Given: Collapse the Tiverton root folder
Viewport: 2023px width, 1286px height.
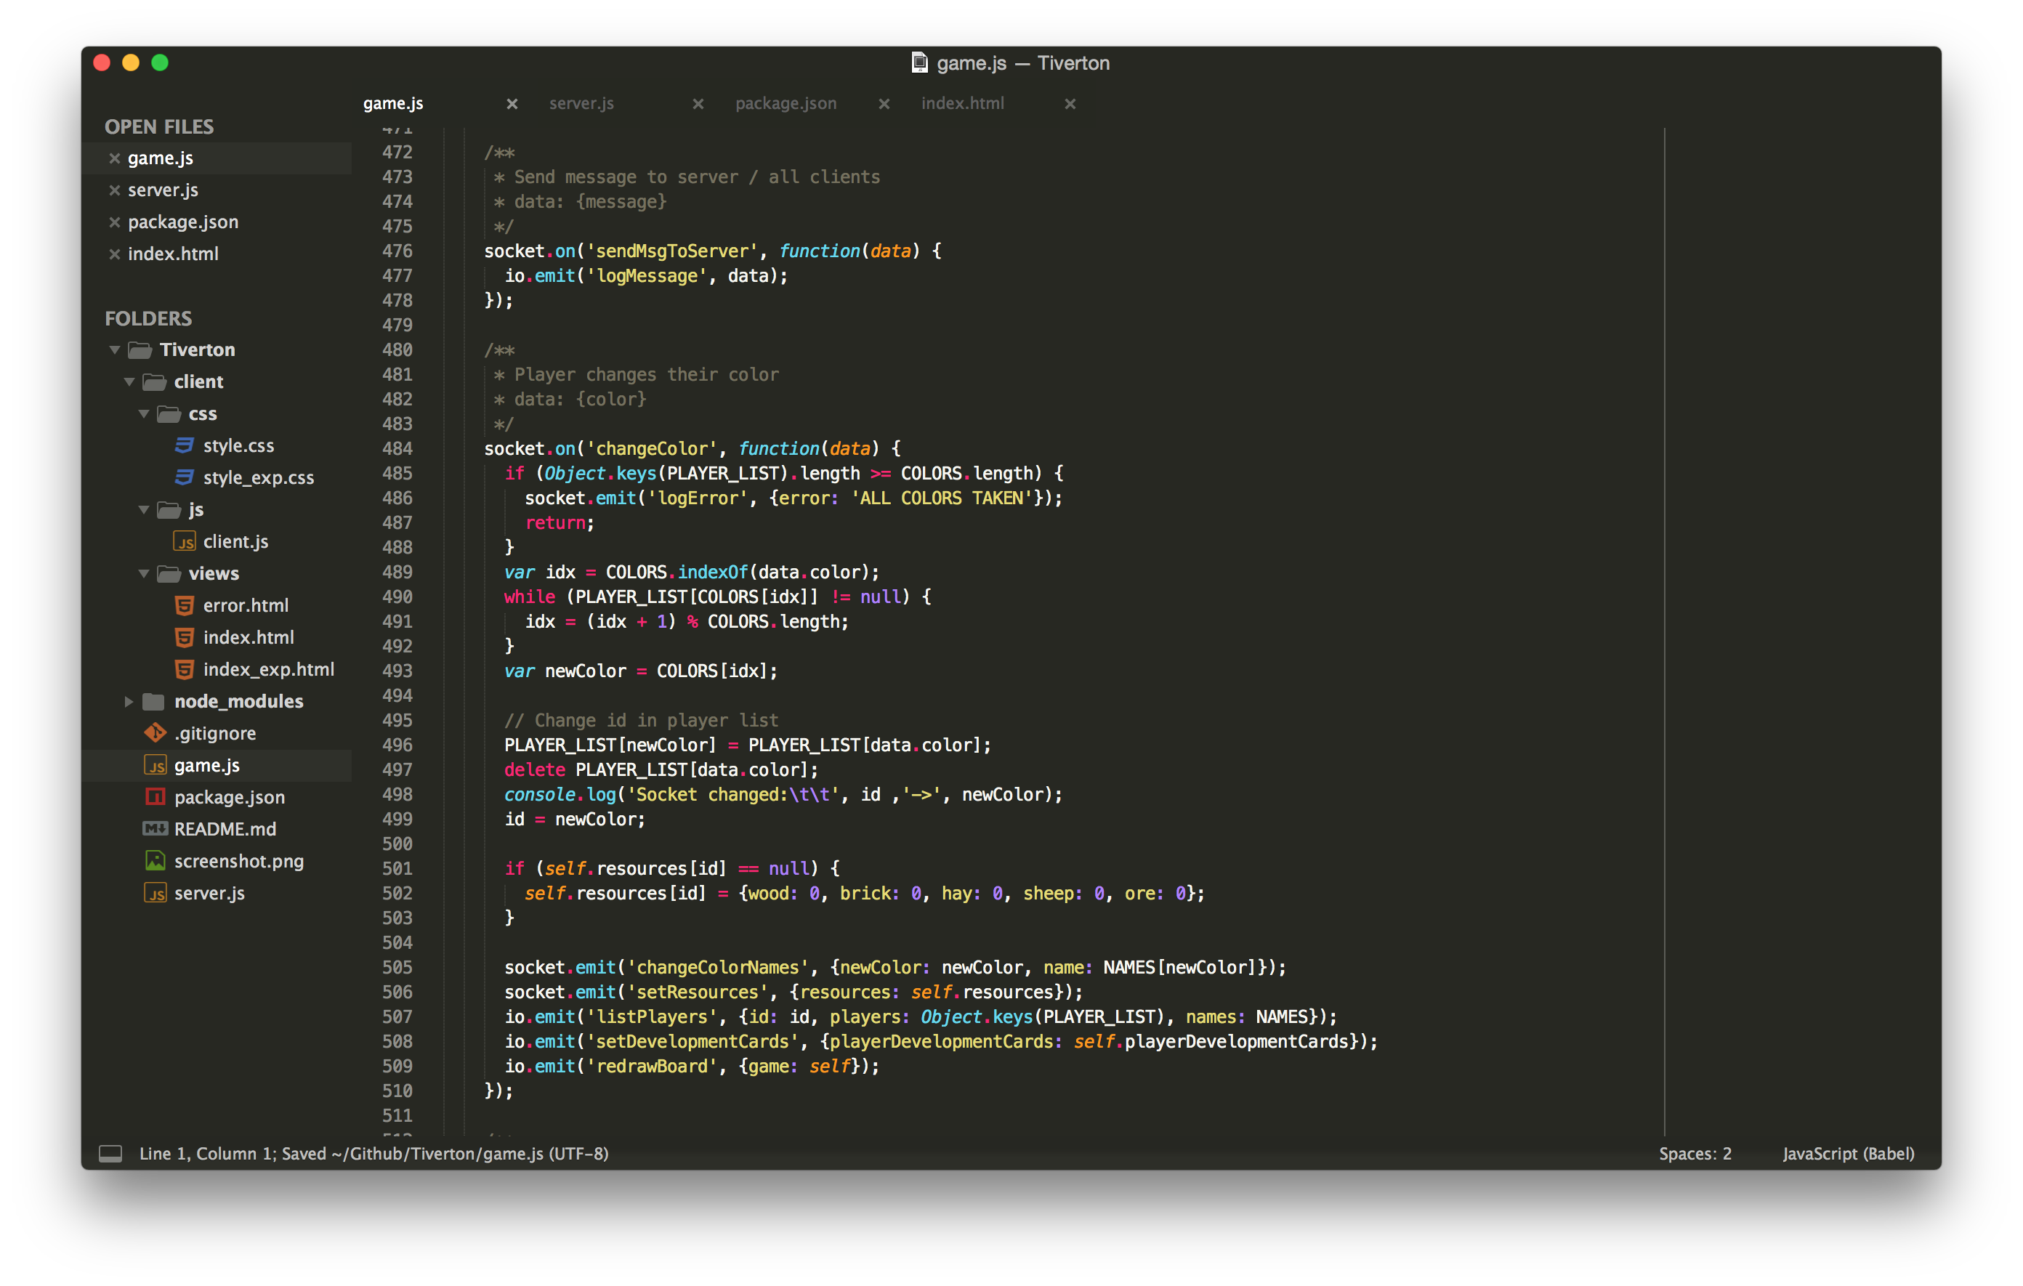Looking at the screenshot, I should (x=115, y=349).
